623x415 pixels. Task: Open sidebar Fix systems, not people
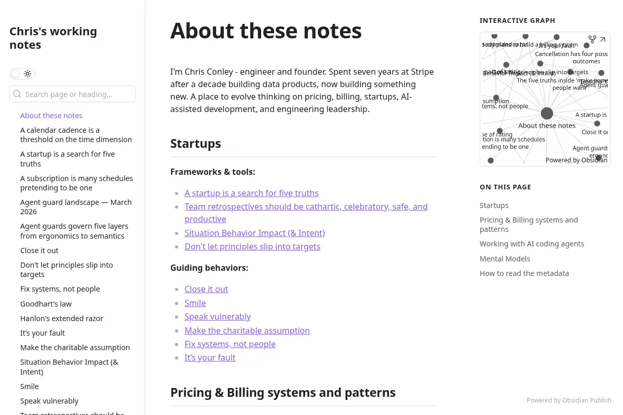point(60,289)
